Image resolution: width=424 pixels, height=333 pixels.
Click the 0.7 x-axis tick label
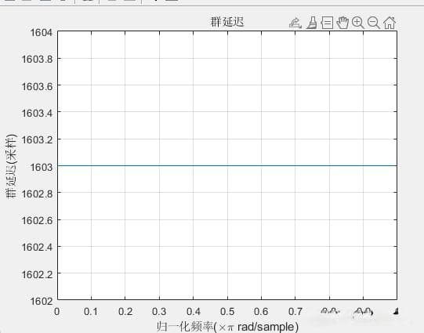(295, 311)
